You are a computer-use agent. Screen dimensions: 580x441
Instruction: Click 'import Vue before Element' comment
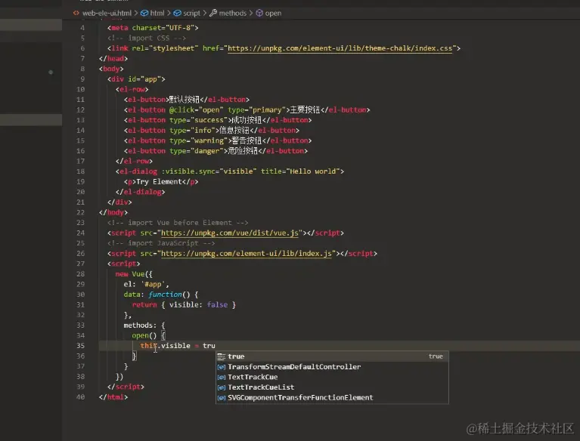point(178,223)
